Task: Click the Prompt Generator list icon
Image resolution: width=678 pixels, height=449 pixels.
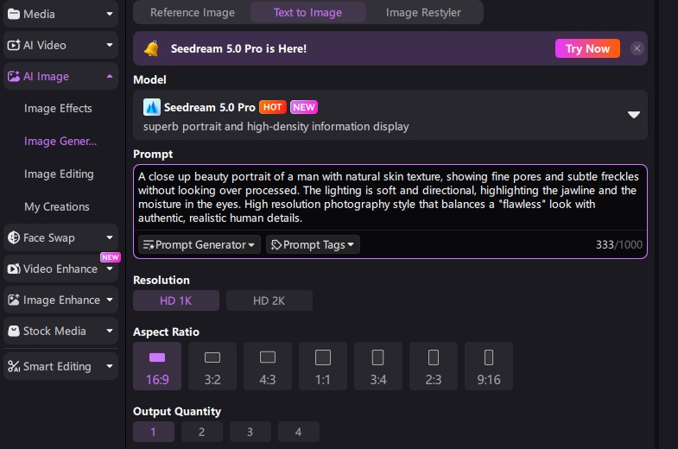Action: coord(149,245)
